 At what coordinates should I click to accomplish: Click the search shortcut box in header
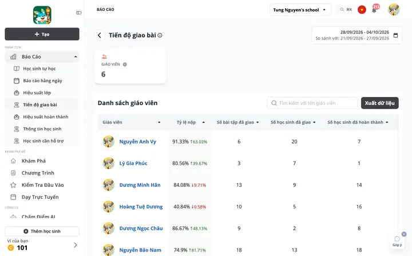point(346,10)
